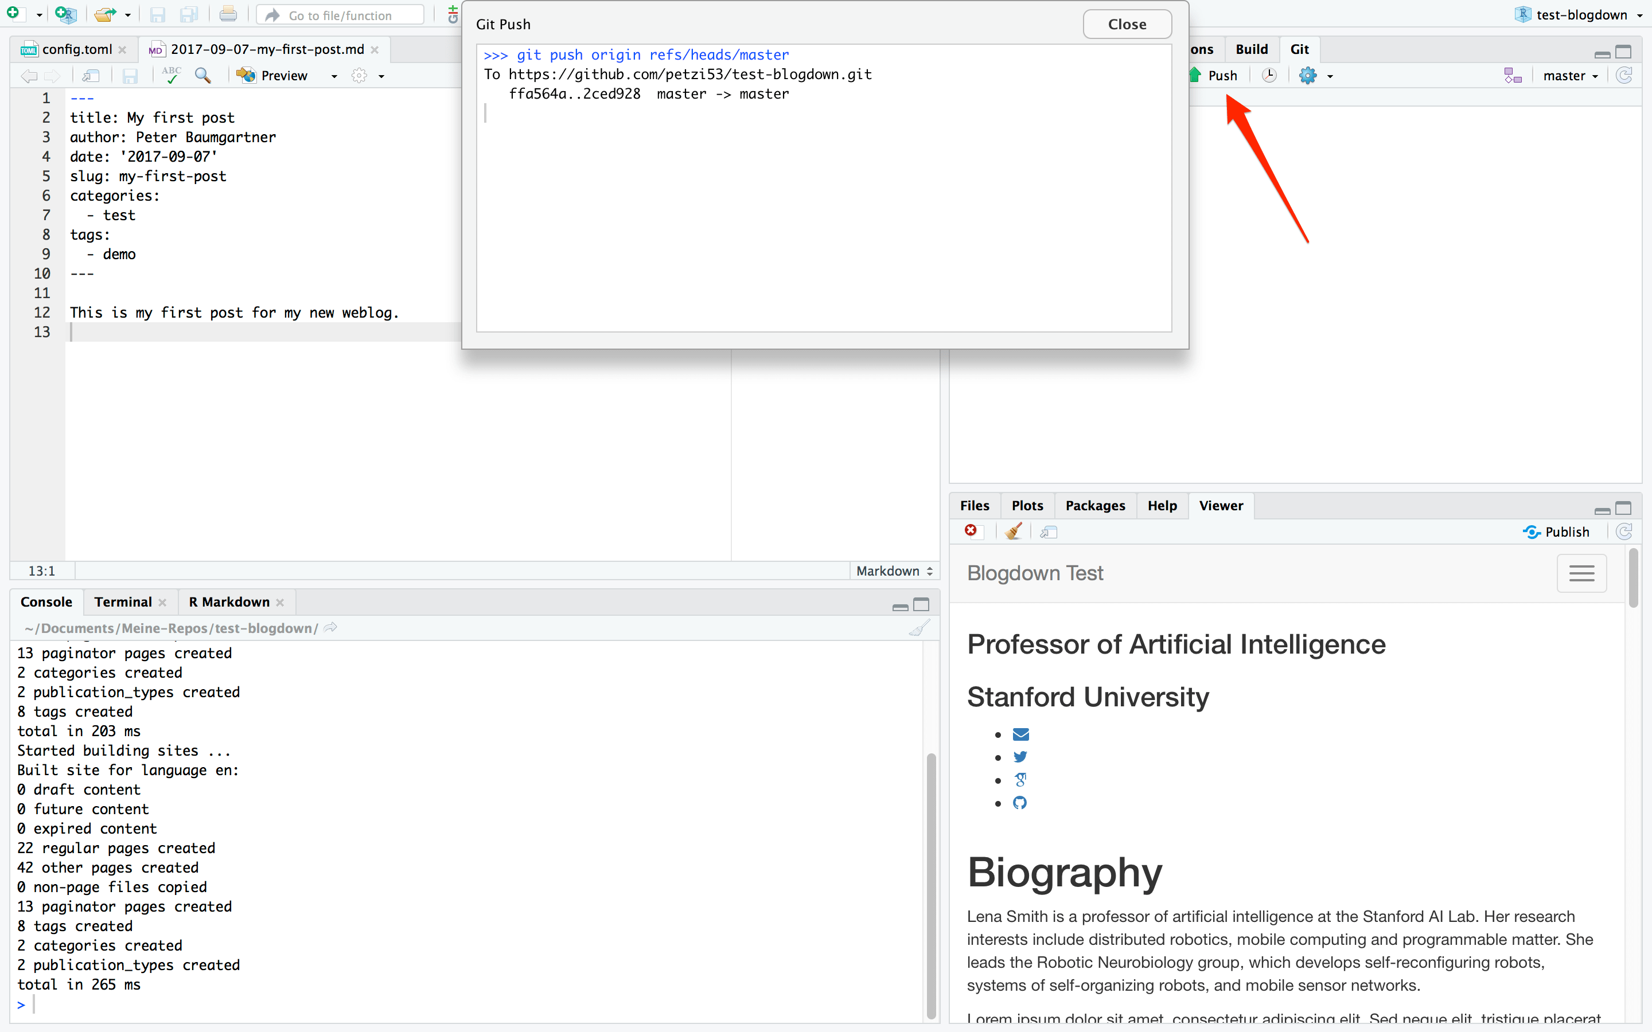Click the Go to file/function field

pos(340,15)
